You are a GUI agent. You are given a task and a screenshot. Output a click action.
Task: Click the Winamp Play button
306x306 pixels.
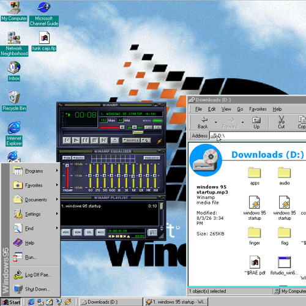tap(76, 140)
